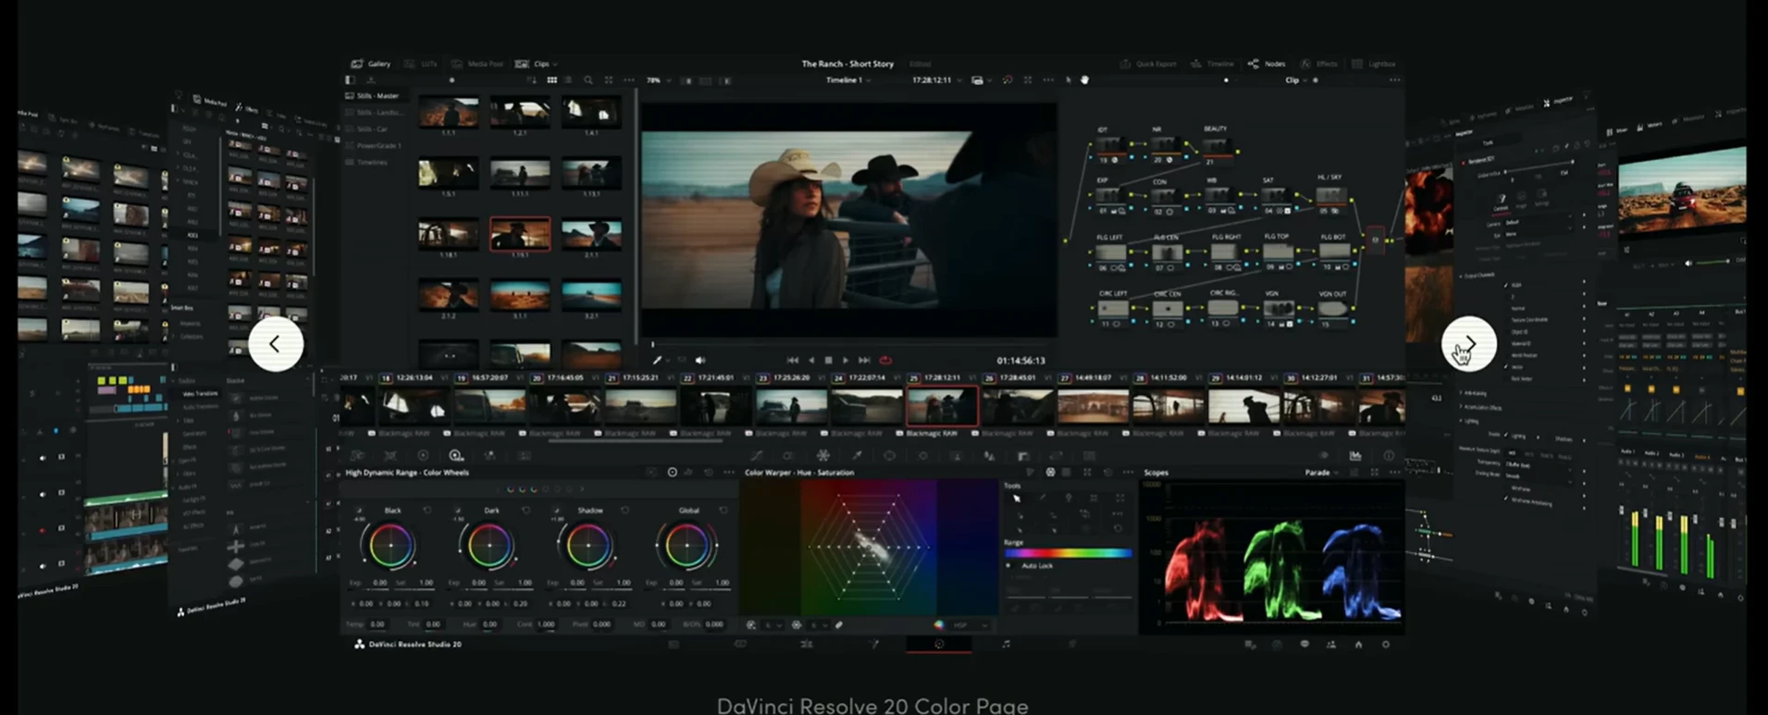Switch gallery to list view

coord(568,80)
